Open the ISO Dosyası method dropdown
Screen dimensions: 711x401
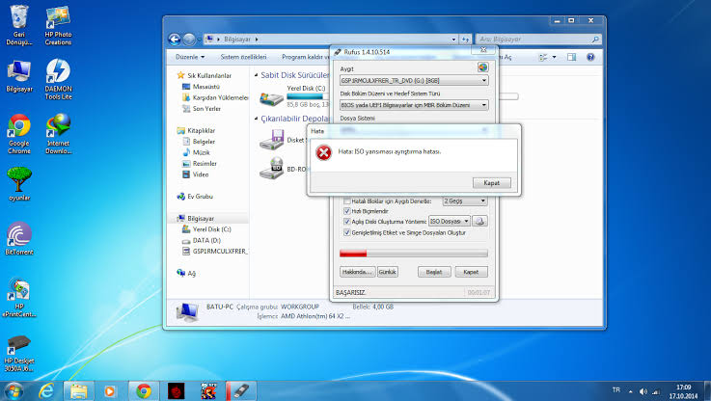pyautogui.click(x=450, y=221)
